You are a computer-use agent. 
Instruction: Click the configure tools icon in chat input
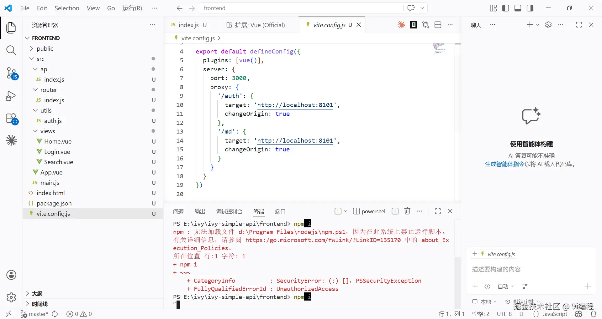point(525,286)
